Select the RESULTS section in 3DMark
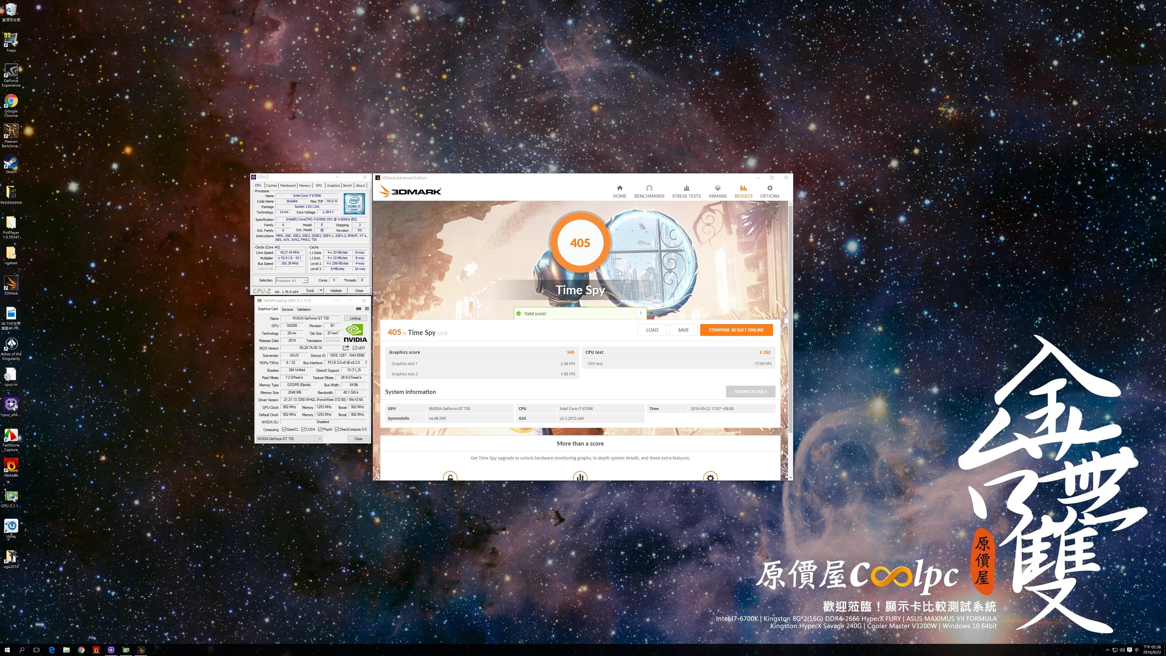1166x656 pixels. (x=743, y=192)
